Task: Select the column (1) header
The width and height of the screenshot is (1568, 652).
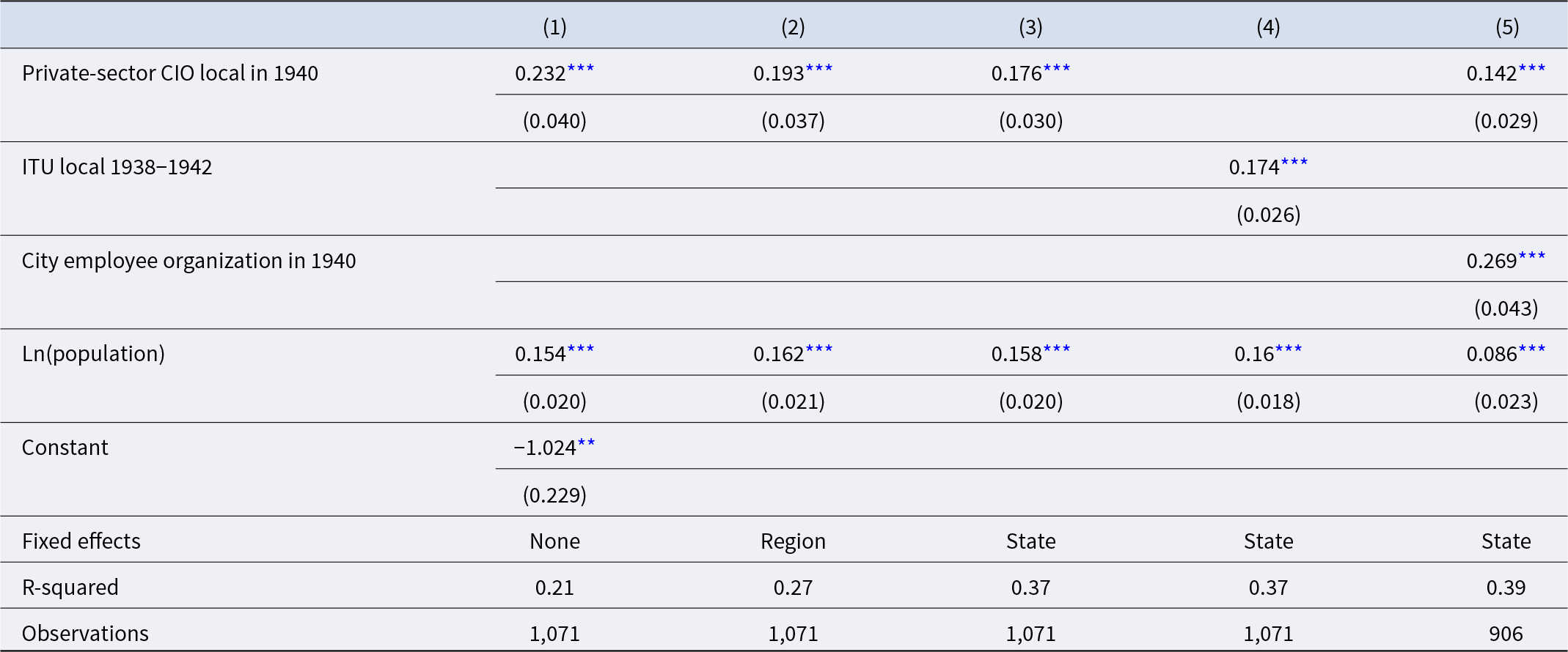Action: click(x=554, y=27)
